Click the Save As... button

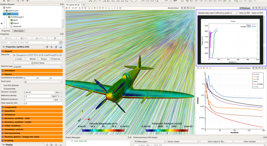tap(56, 59)
